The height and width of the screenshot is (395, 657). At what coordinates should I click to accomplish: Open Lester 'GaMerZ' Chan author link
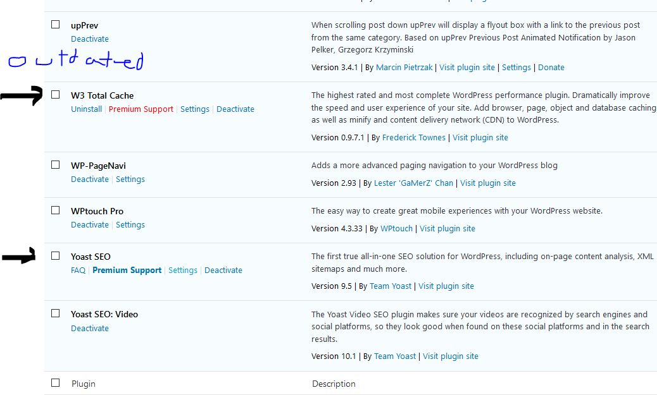(x=413, y=183)
